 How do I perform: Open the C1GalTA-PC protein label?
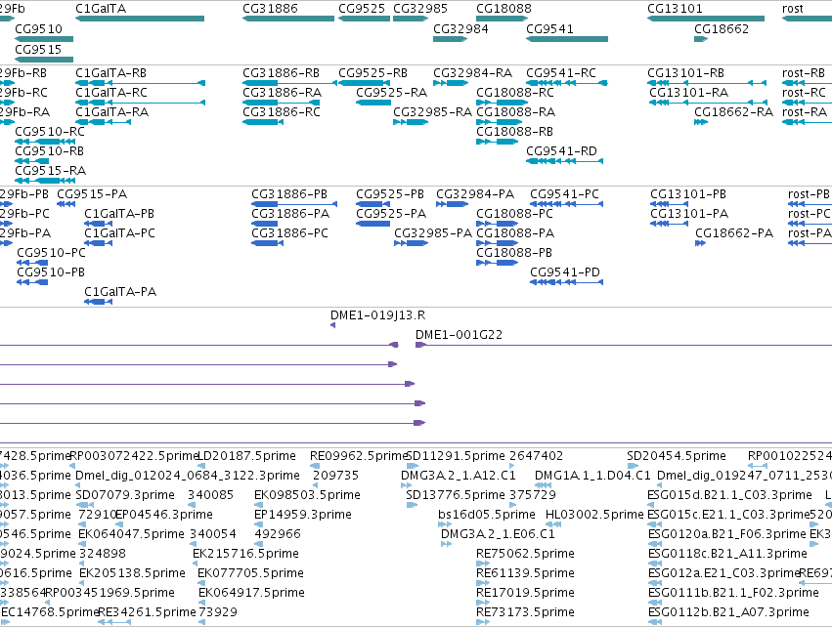[120, 233]
